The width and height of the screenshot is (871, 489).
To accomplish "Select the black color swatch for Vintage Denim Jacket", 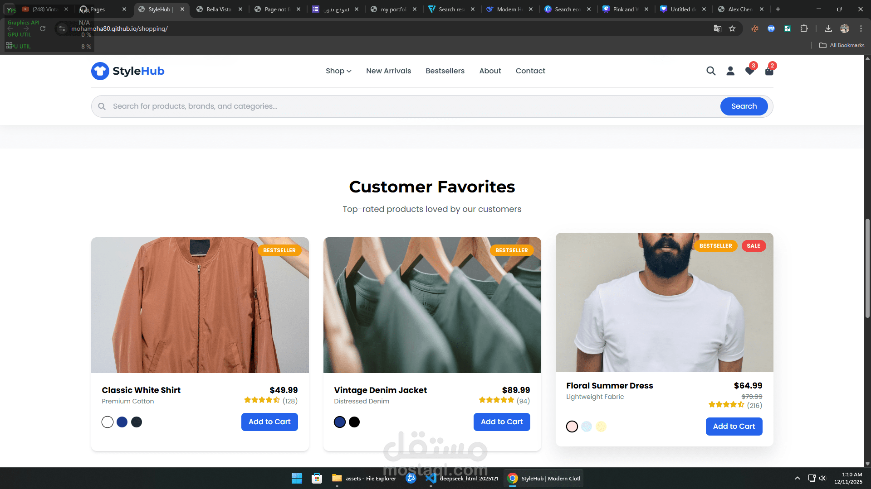I will point(354,422).
